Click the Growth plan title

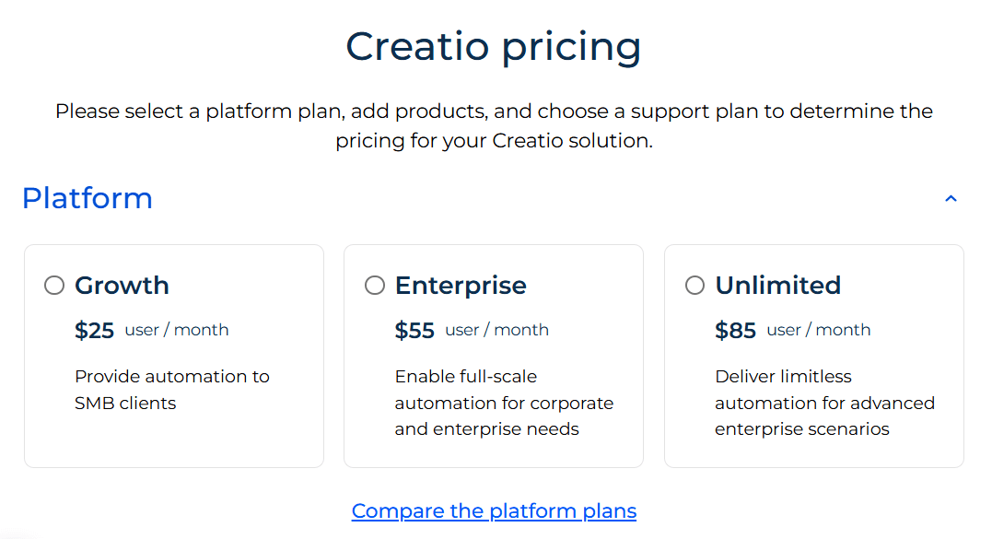point(122,286)
